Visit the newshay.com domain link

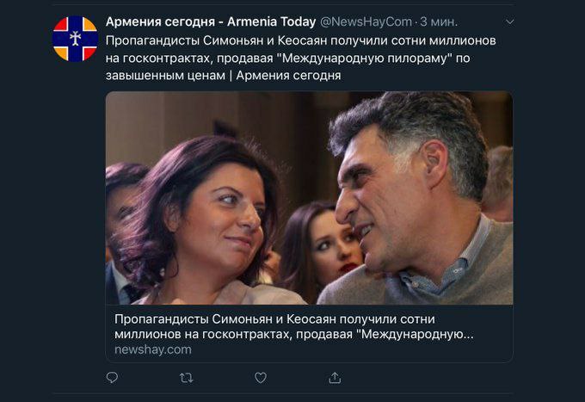point(153,349)
